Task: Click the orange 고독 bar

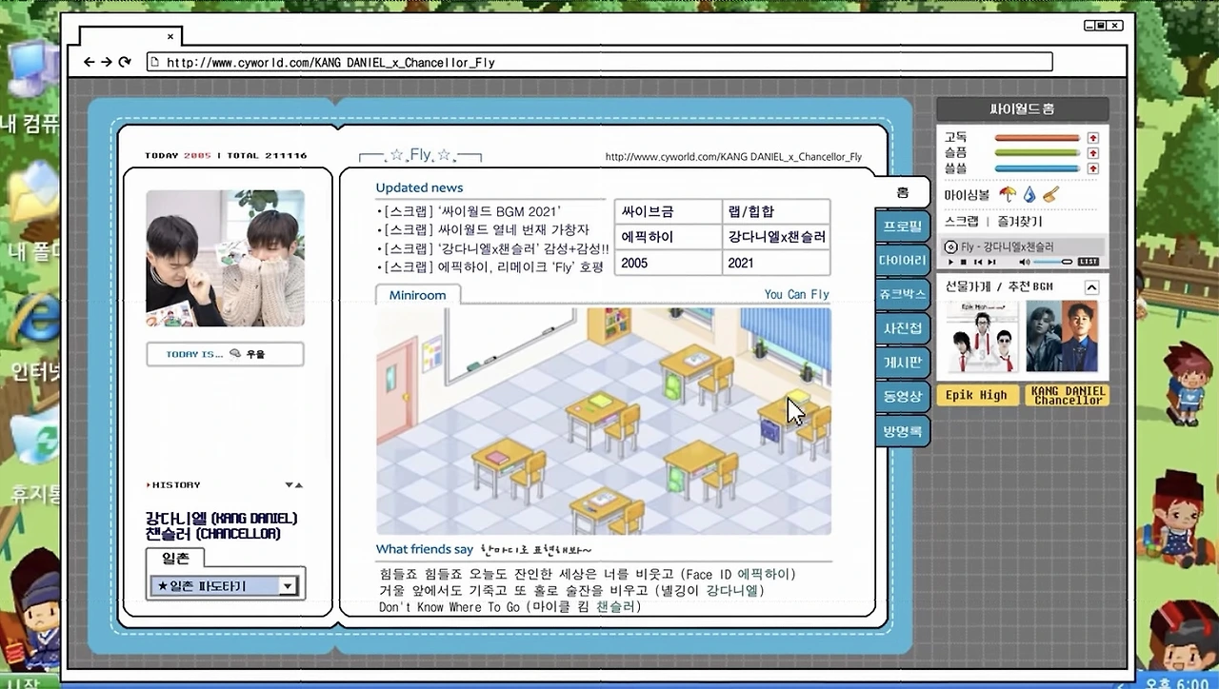Action: (x=1038, y=138)
